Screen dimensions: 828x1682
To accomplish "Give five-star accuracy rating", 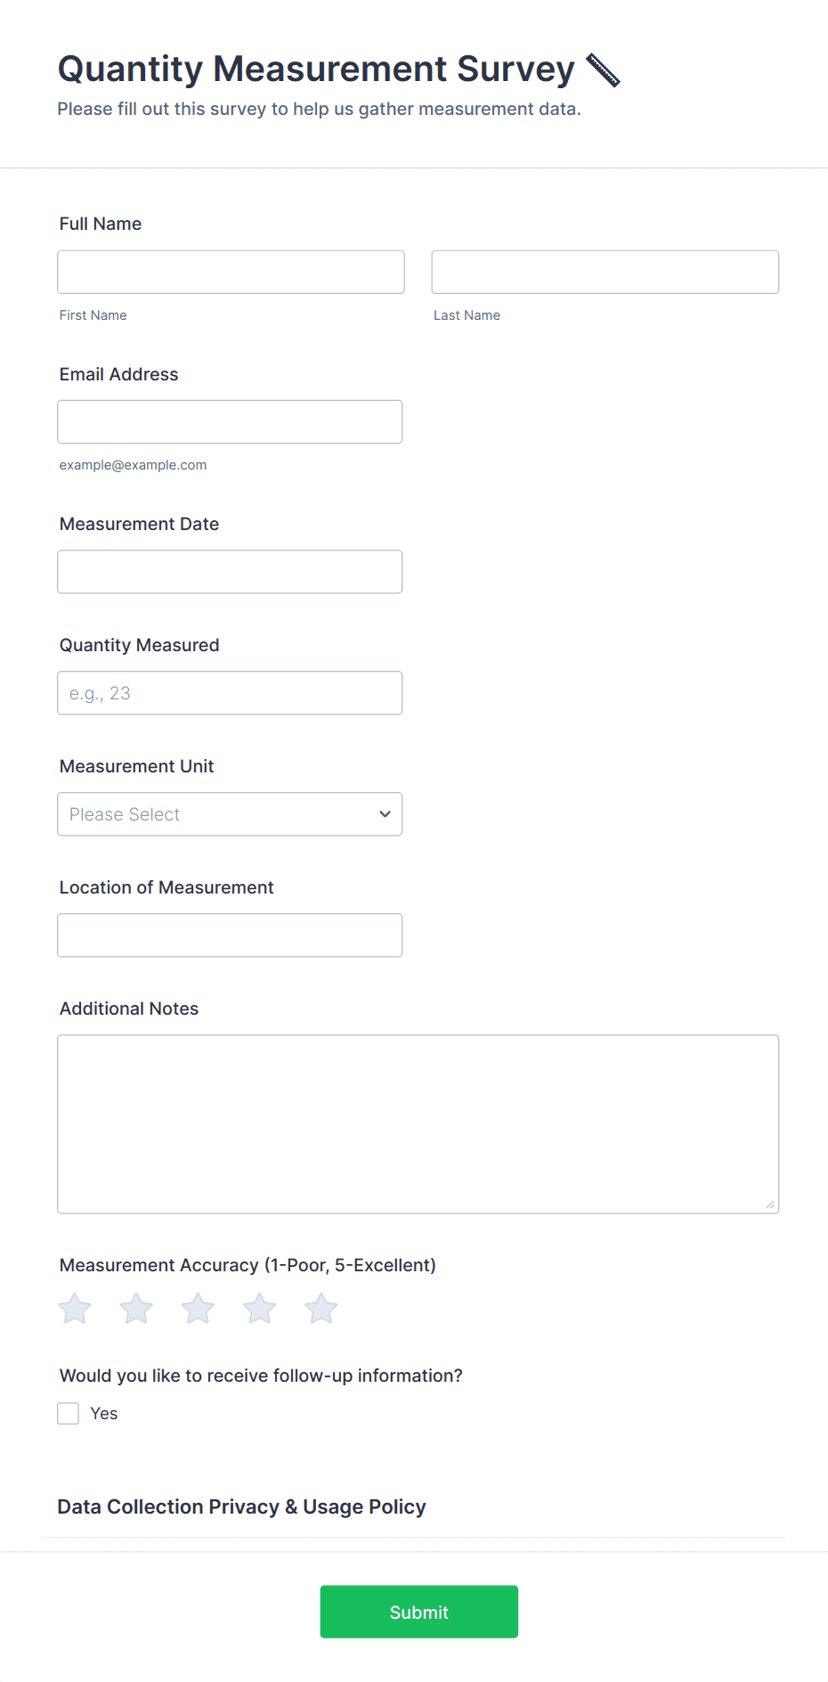I will point(321,1309).
